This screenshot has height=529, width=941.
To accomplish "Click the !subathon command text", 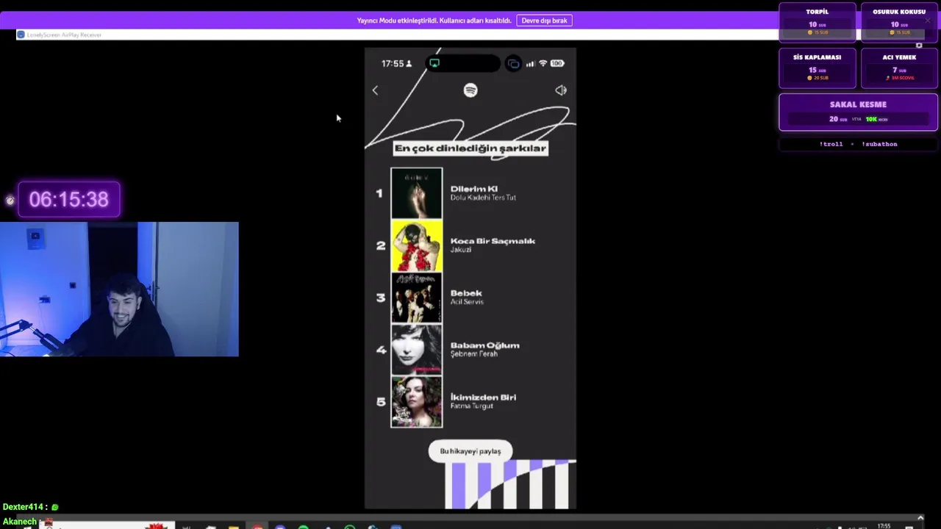I will 879,144.
